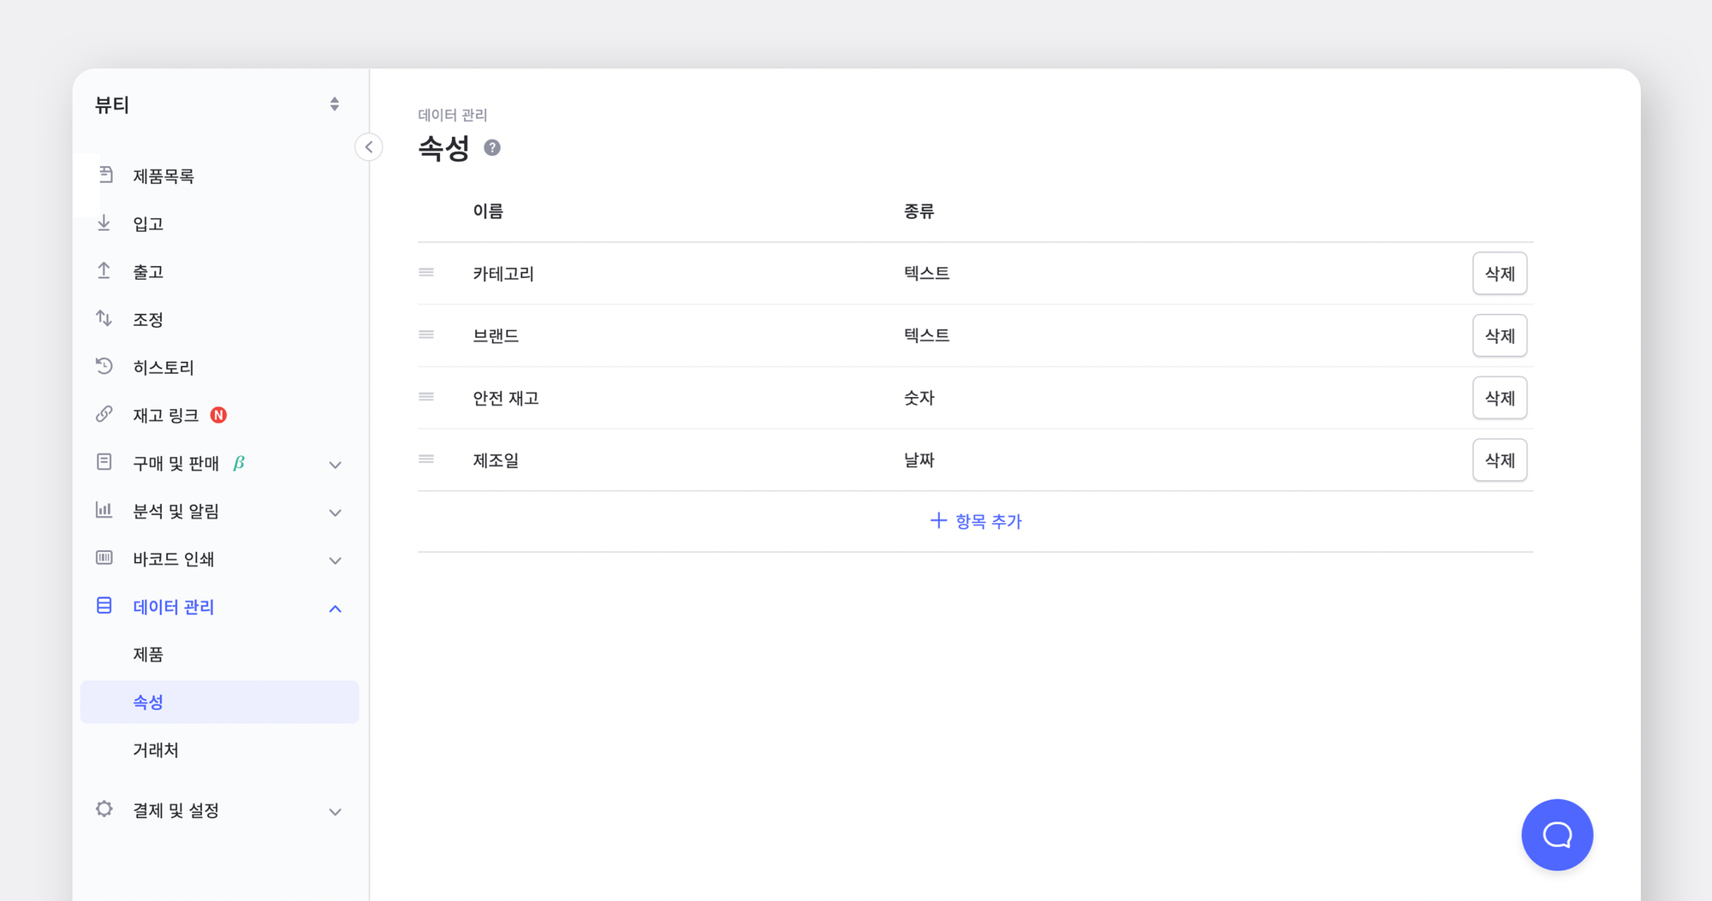Go to the 입고 menu
The height and width of the screenshot is (901, 1712).
[x=148, y=224]
